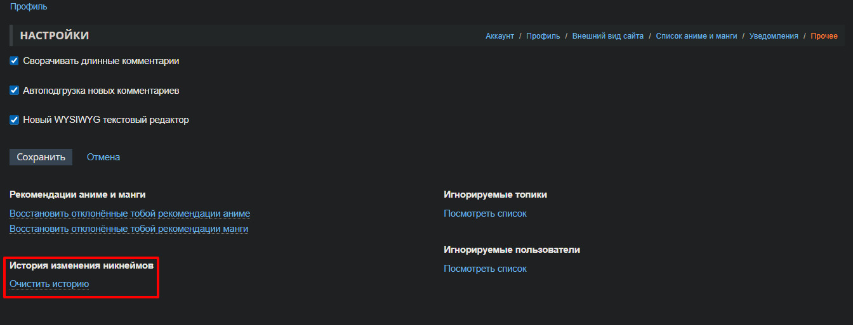Restore rejected anime recommendations link
Screen dimensions: 853x325
[129, 213]
